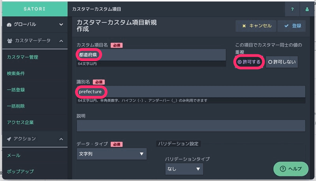
Task: Collapse the カスタマーデータ section chevron
Action: point(61,41)
